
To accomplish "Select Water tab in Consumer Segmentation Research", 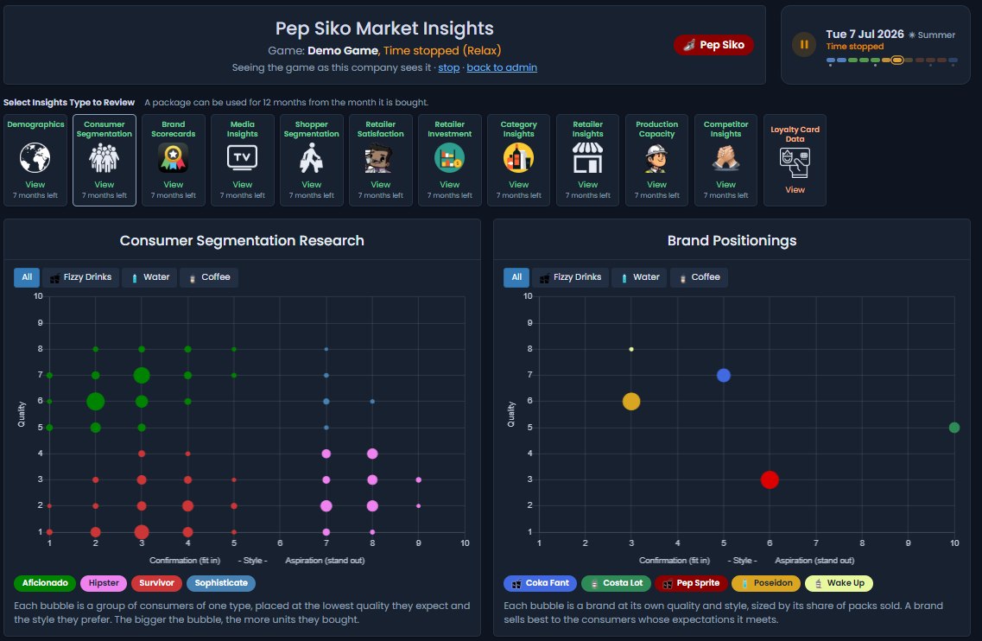I will click(149, 277).
